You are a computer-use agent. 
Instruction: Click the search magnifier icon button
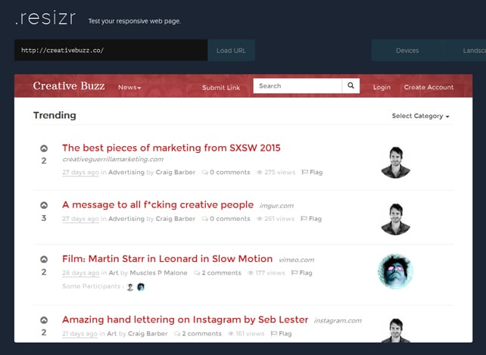point(351,86)
